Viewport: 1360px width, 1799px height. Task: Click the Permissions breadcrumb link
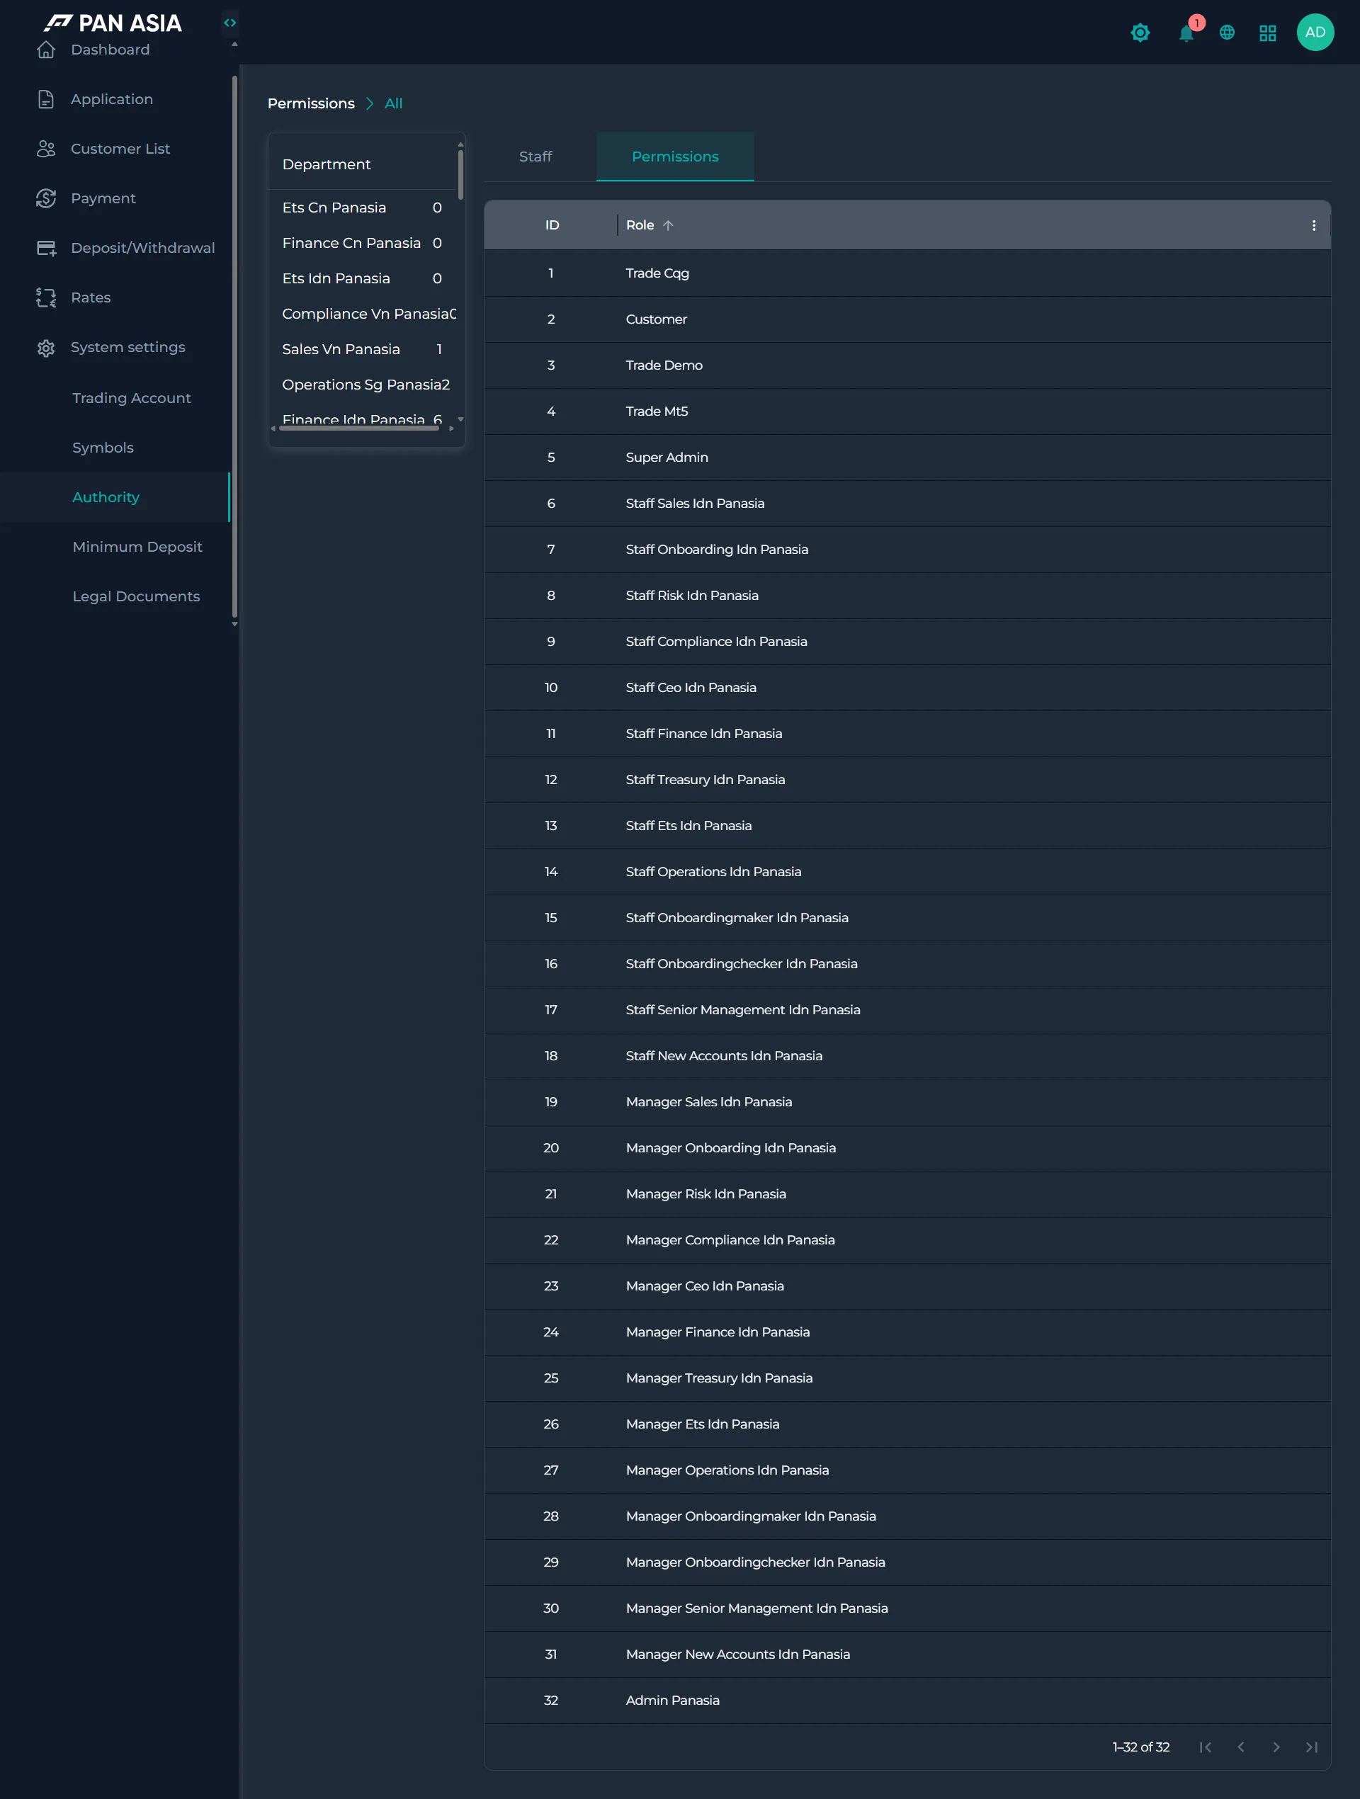pos(311,103)
